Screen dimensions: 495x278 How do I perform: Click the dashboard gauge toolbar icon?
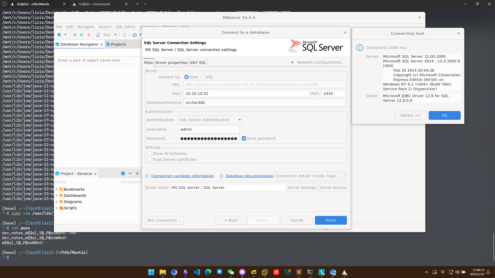click(x=135, y=35)
